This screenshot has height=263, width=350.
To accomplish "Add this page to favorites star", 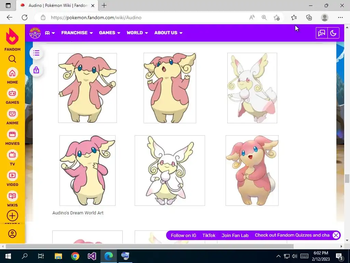I will [277, 17].
